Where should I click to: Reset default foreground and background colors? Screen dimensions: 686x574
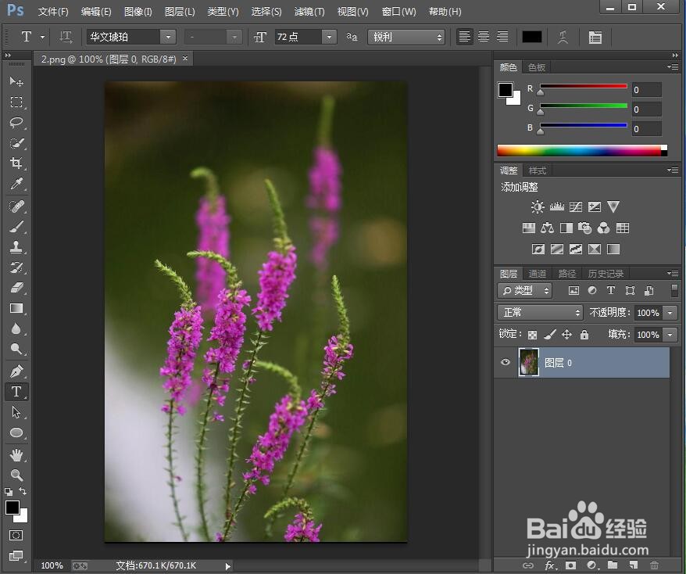[x=9, y=492]
